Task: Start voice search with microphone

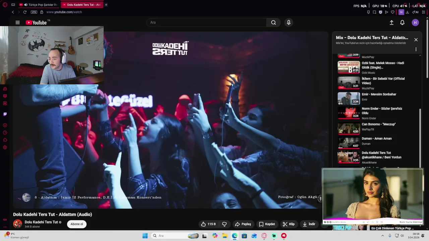Action: pyautogui.click(x=289, y=22)
